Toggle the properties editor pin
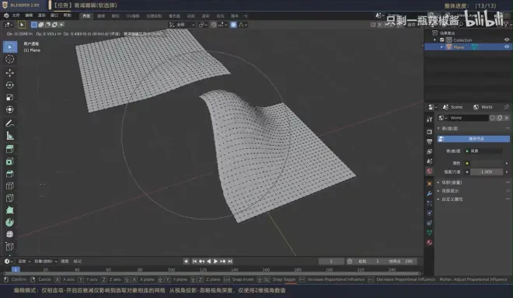 coord(507,107)
